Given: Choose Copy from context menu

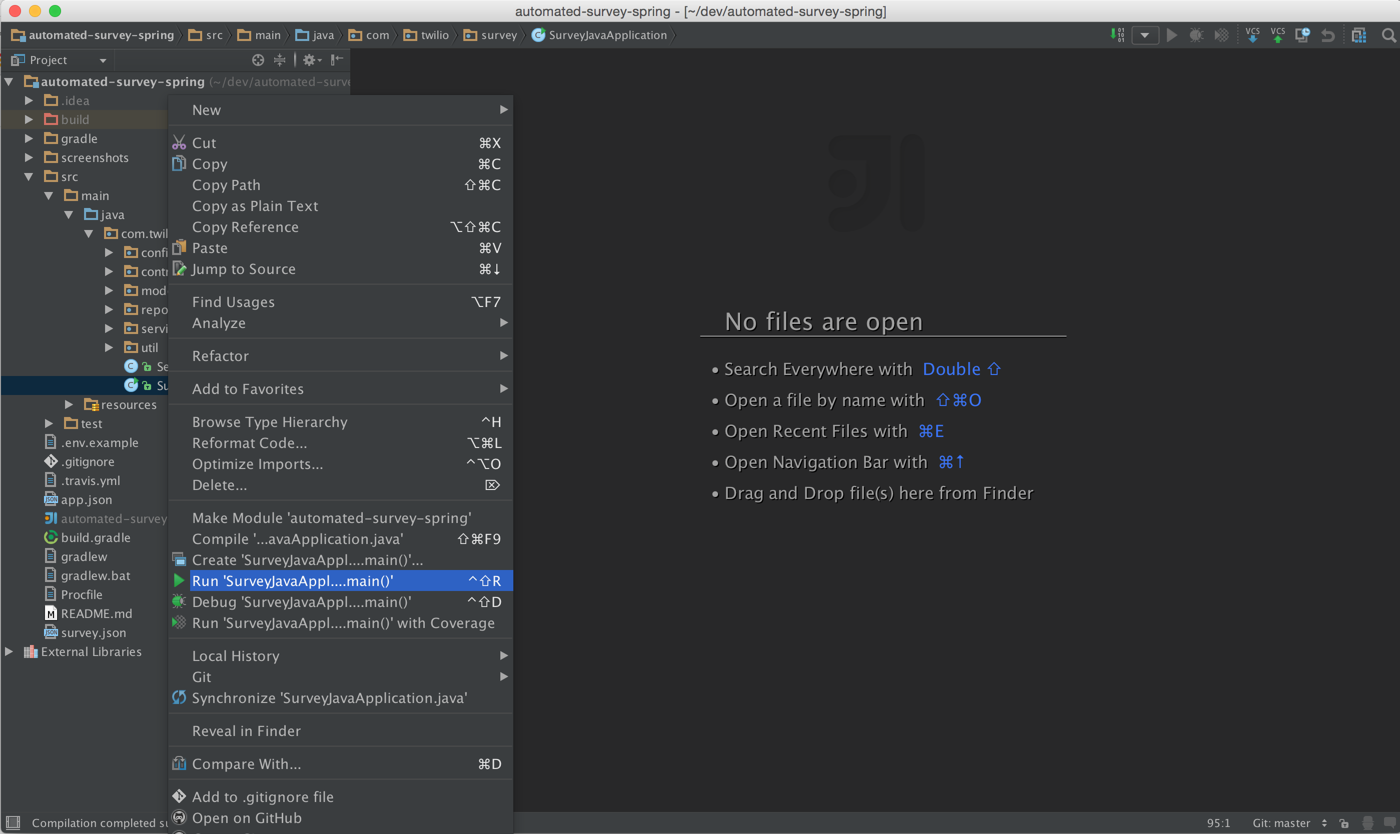Looking at the screenshot, I should point(341,164).
